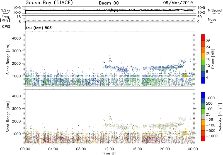Click the "28" power colorbar label
Screen dimensions: 223x155
pos(208,41)
